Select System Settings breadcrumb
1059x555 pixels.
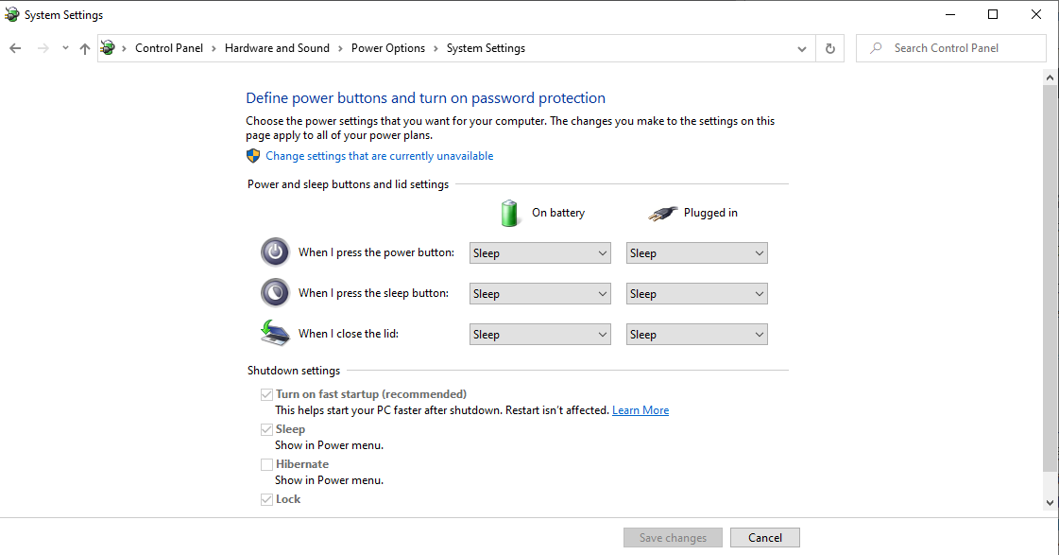pos(486,48)
